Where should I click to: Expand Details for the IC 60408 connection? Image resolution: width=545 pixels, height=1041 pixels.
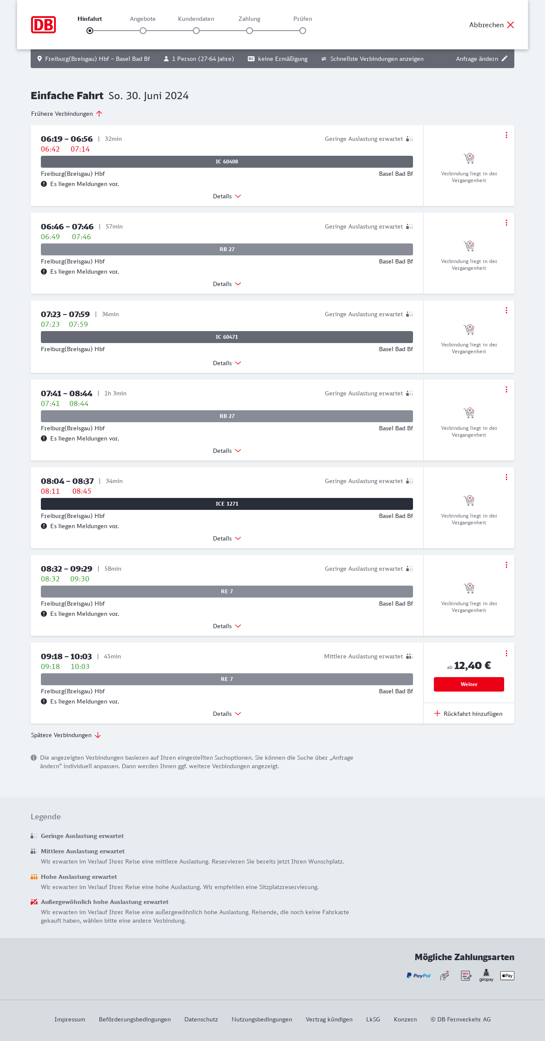tap(227, 196)
